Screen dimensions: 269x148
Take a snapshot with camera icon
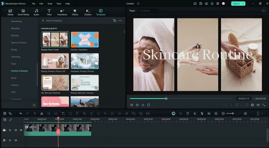pyautogui.click(x=253, y=105)
